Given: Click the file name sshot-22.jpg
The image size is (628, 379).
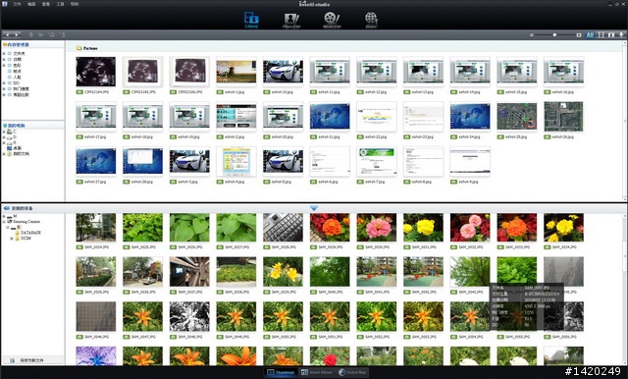Looking at the screenshot, I should (x=376, y=137).
